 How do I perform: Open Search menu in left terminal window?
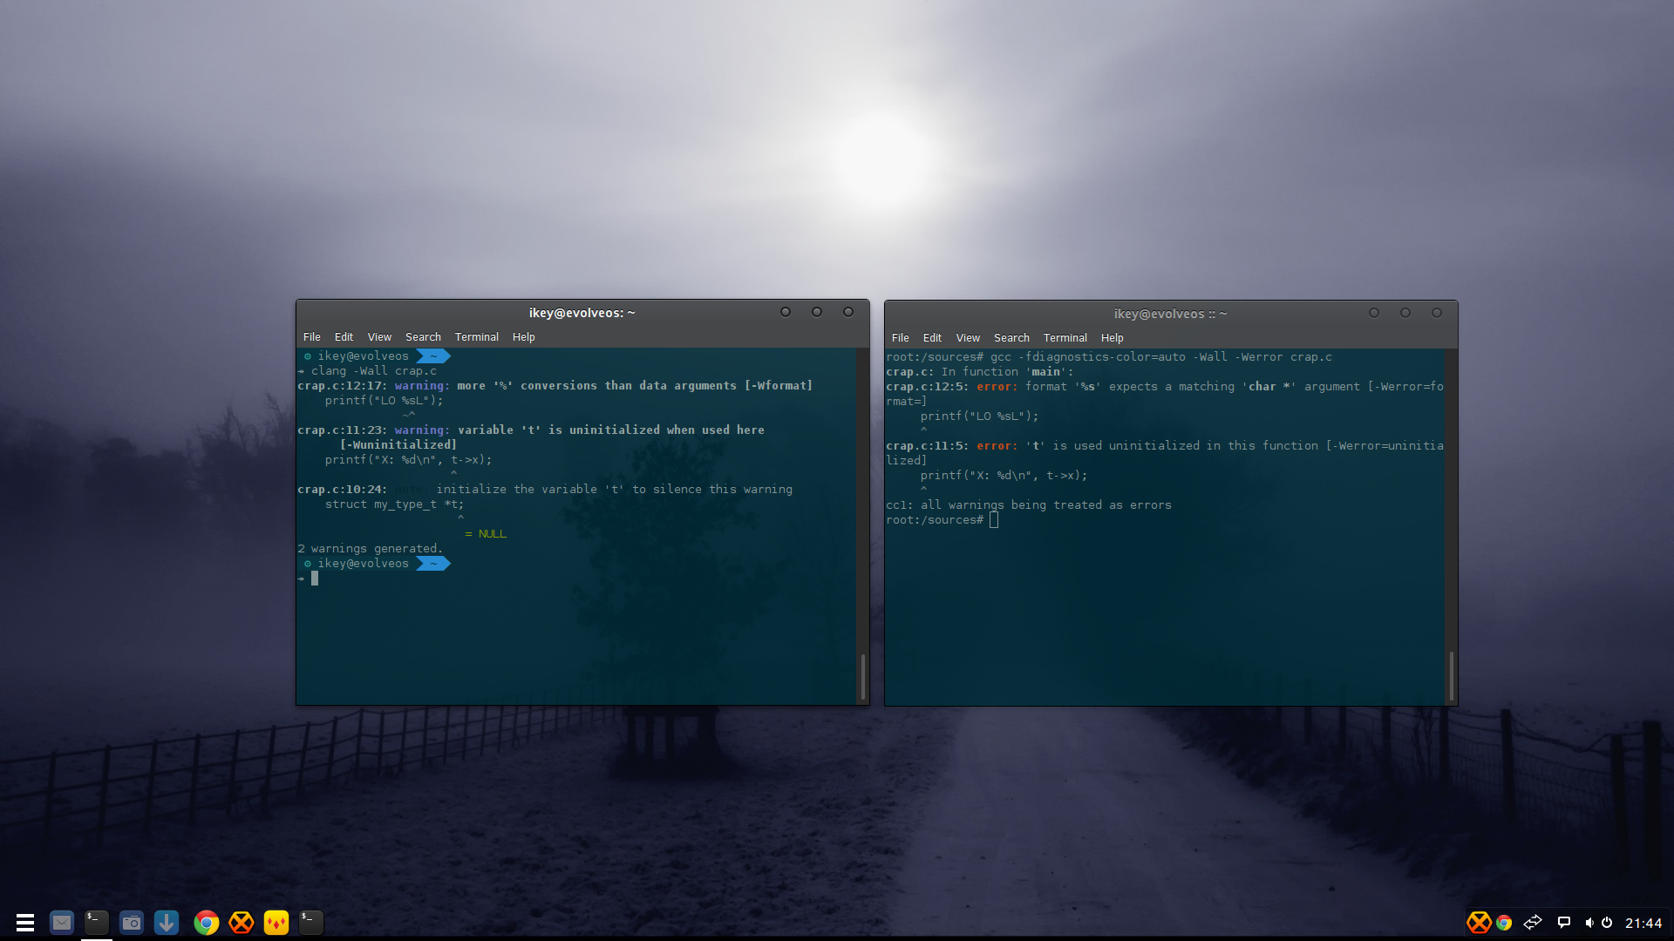(x=423, y=337)
